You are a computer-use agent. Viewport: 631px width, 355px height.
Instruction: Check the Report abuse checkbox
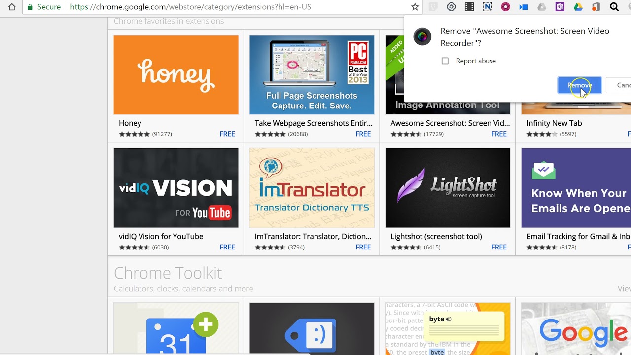[445, 61]
